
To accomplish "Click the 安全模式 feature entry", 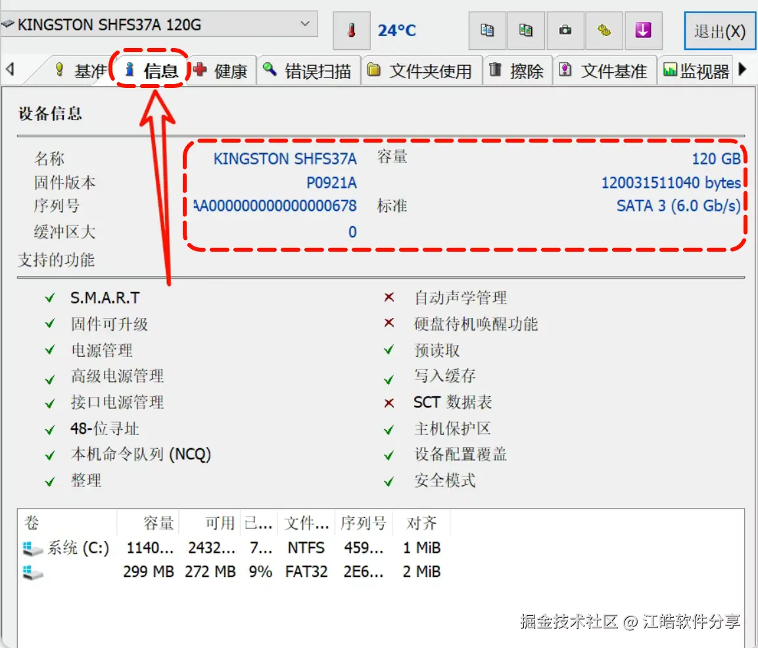I will tap(445, 480).
